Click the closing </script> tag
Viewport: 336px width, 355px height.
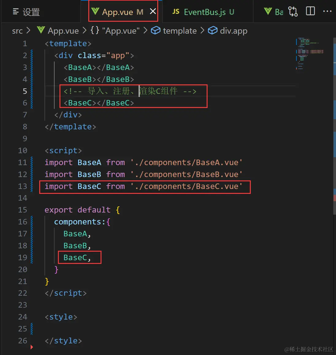point(66,293)
